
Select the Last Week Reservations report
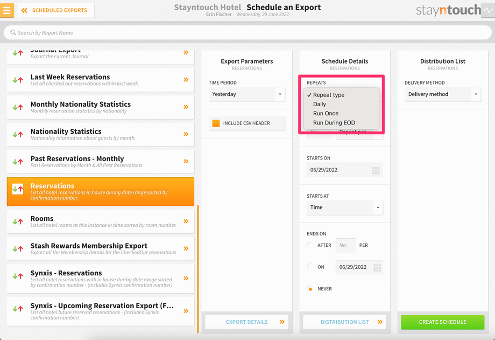click(x=101, y=80)
